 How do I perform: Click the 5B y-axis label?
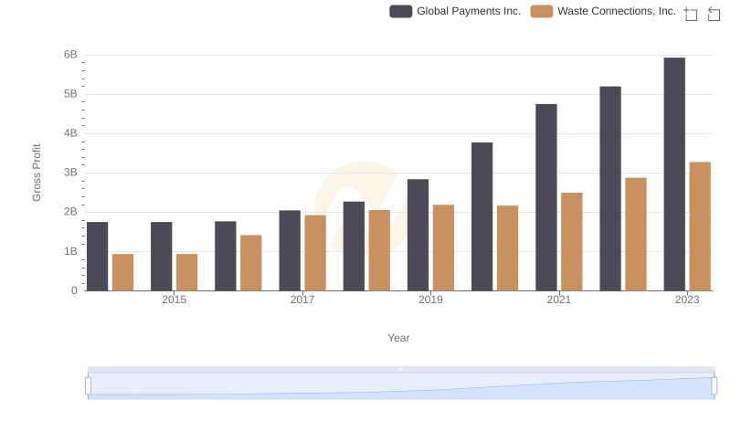(70, 94)
